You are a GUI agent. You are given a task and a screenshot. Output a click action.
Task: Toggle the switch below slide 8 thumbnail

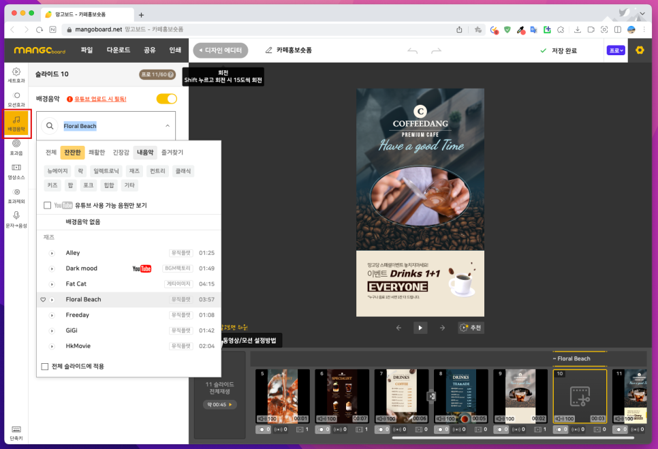441,429
